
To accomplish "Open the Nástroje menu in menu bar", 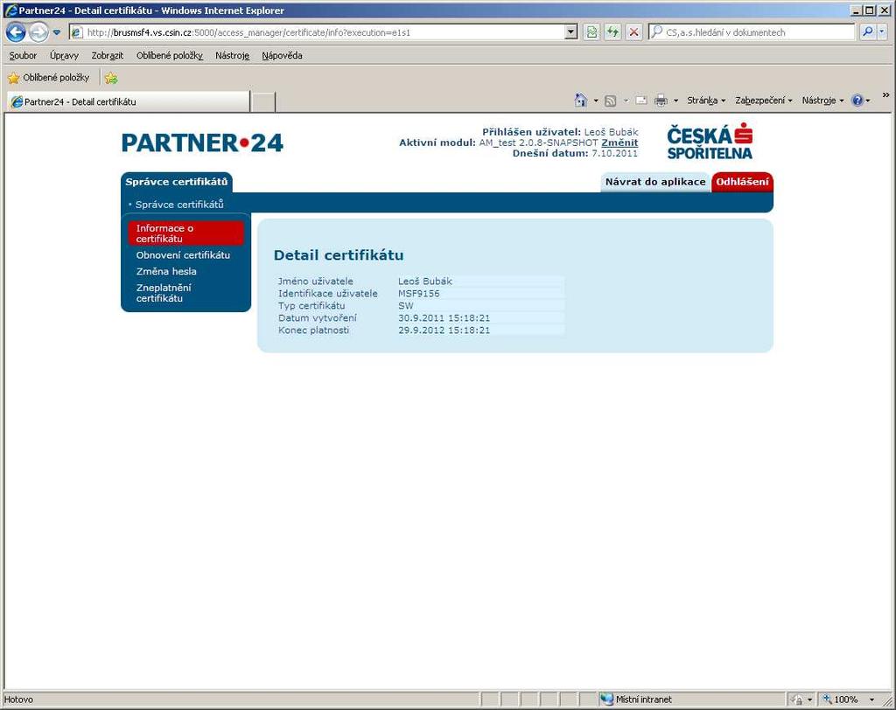I will coord(232,55).
